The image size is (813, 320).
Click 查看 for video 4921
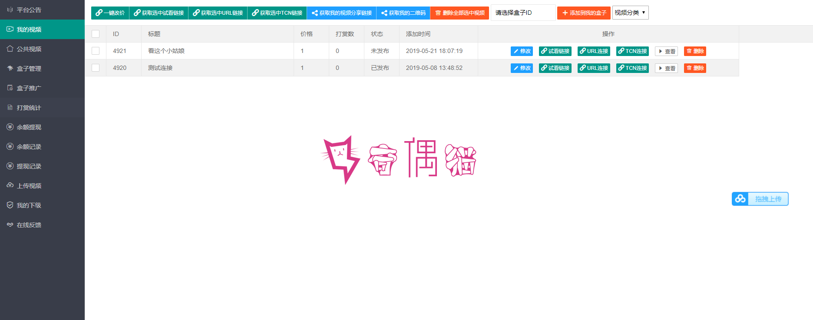coord(666,51)
